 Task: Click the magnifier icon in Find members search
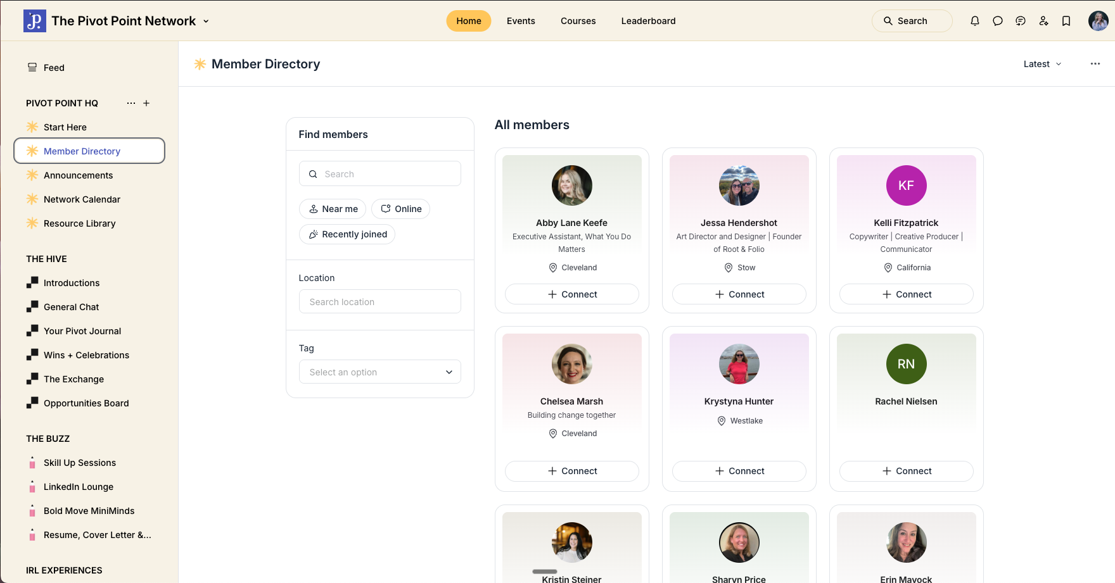tap(313, 174)
